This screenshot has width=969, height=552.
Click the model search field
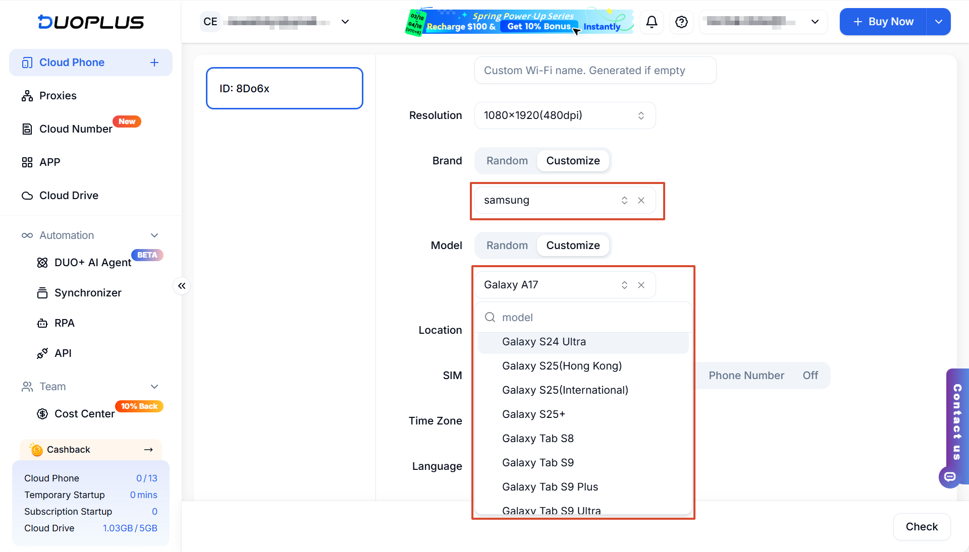click(x=583, y=318)
